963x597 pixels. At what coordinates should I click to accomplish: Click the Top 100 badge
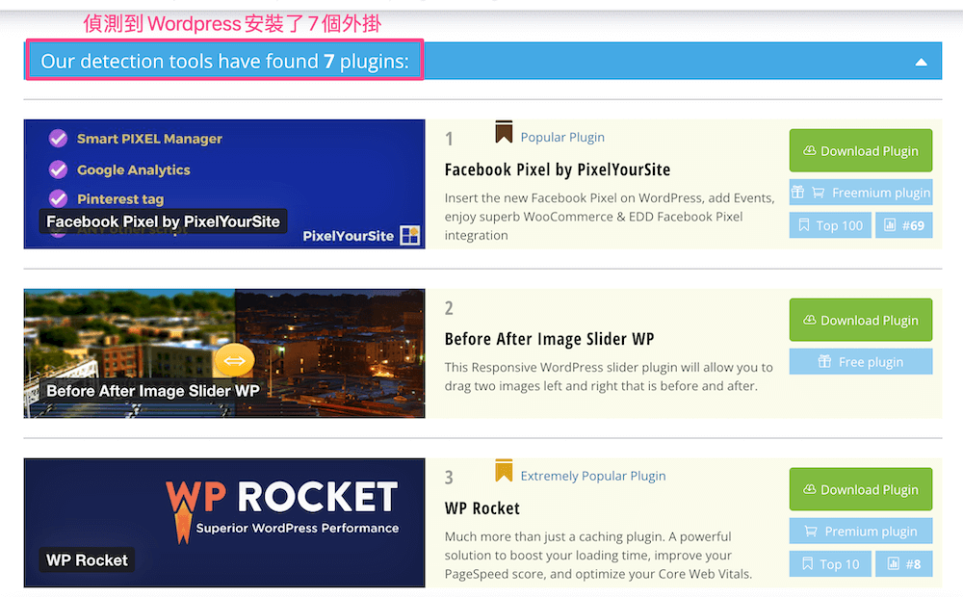pos(830,225)
